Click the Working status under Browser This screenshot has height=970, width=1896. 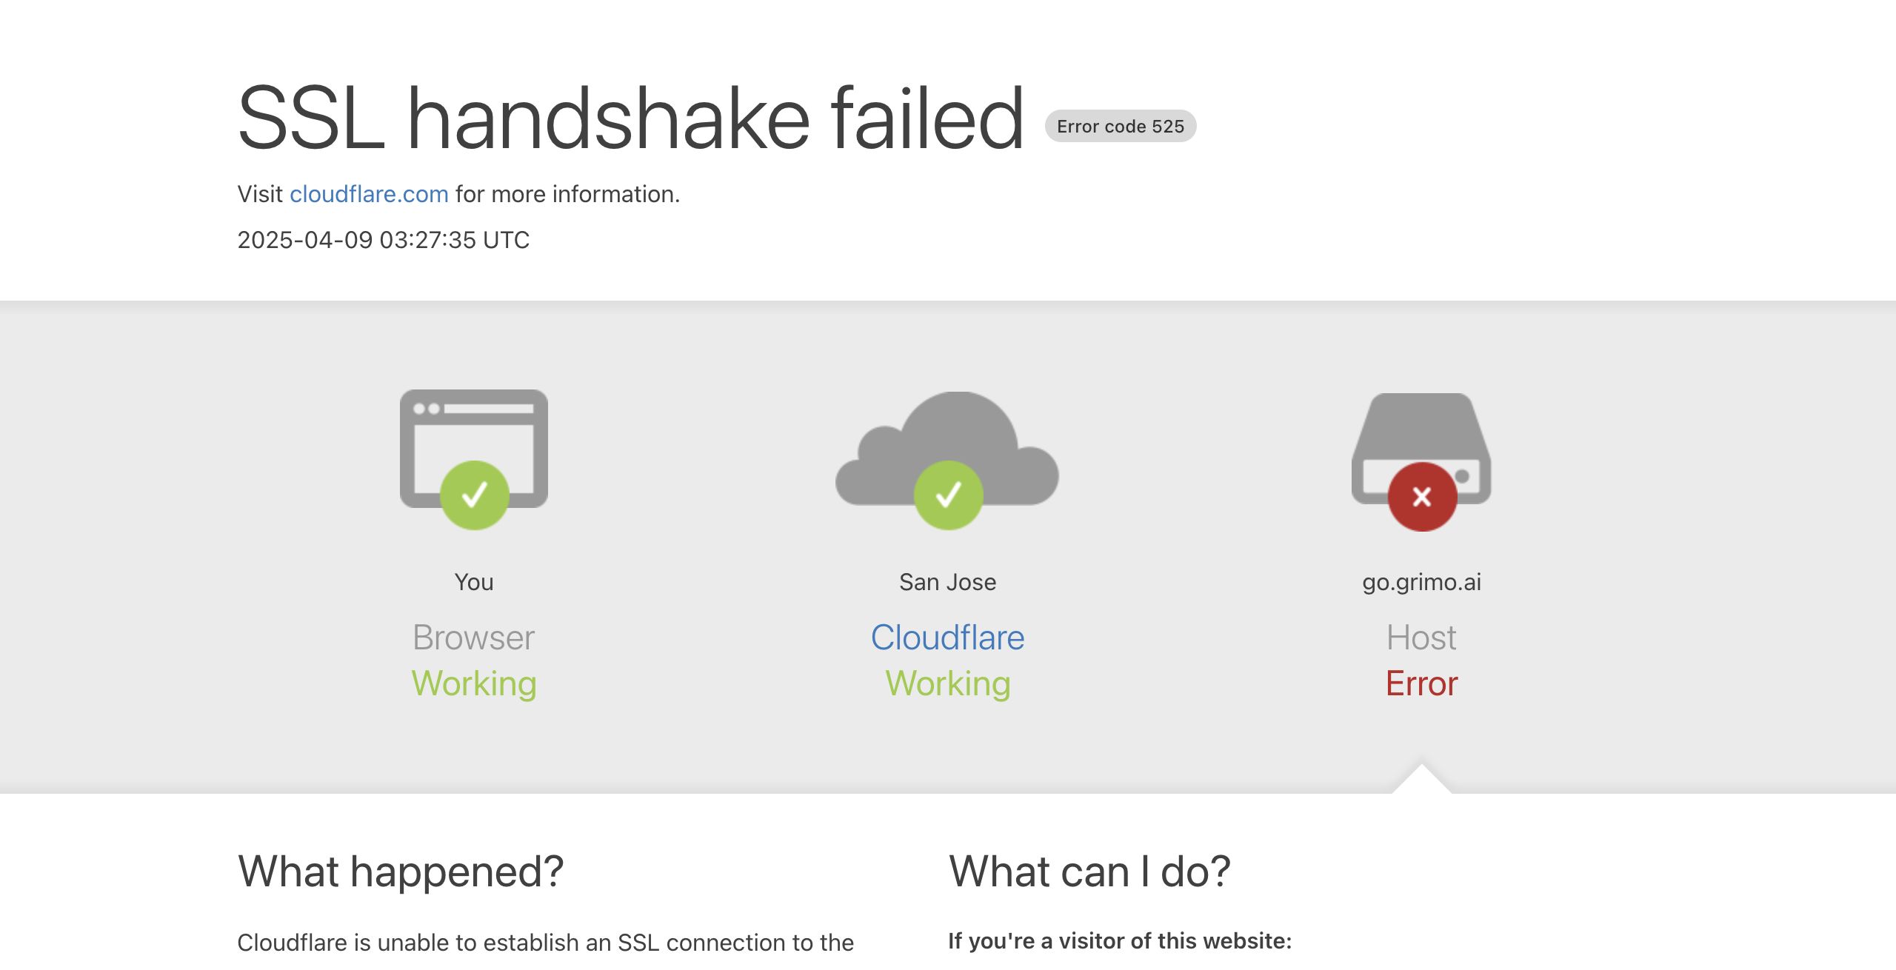coord(474,683)
